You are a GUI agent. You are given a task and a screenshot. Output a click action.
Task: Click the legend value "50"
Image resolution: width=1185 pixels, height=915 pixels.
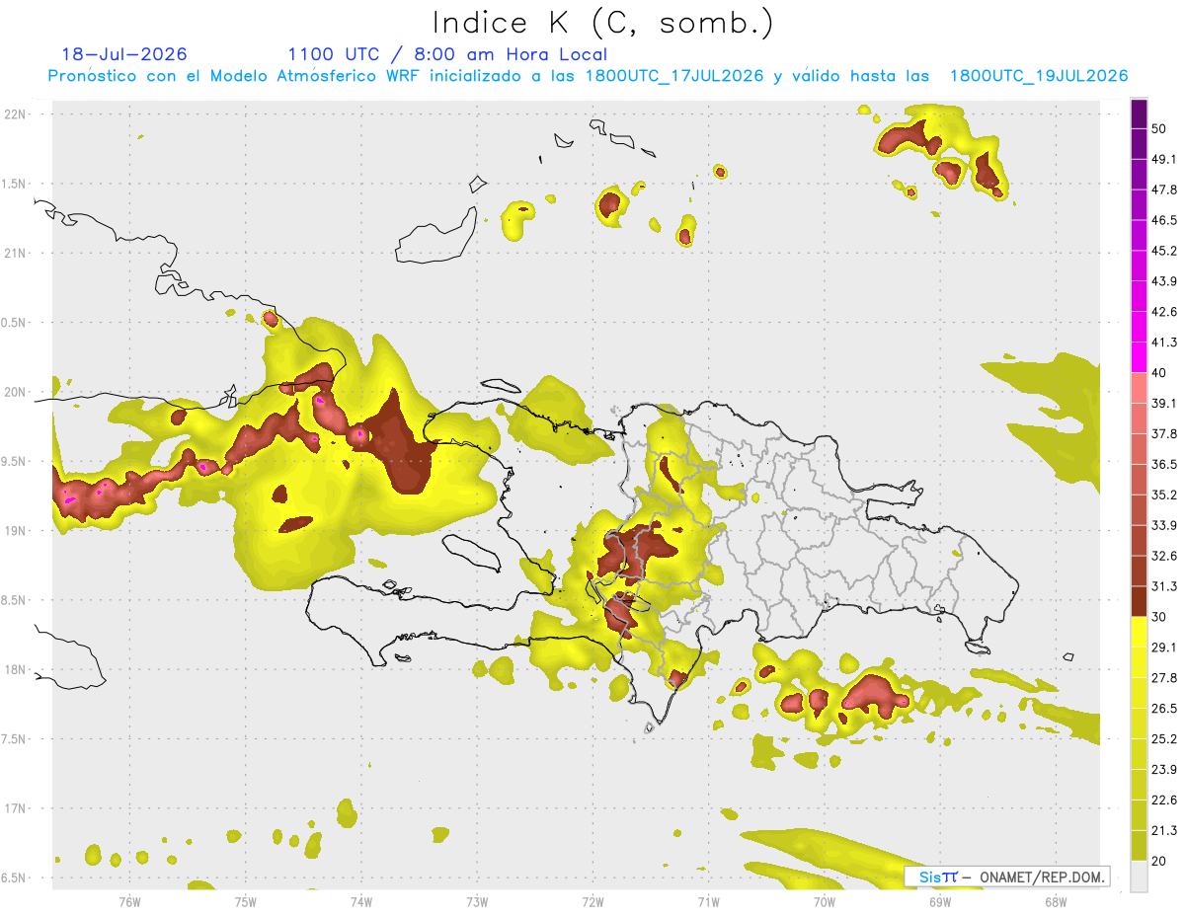click(1159, 128)
